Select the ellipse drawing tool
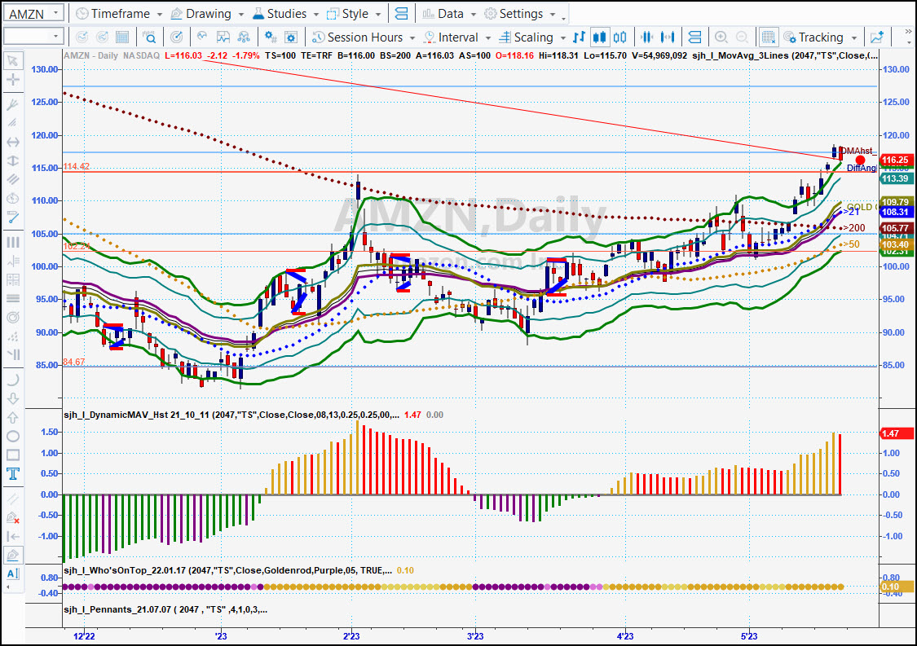This screenshot has height=646, width=917. tap(12, 436)
